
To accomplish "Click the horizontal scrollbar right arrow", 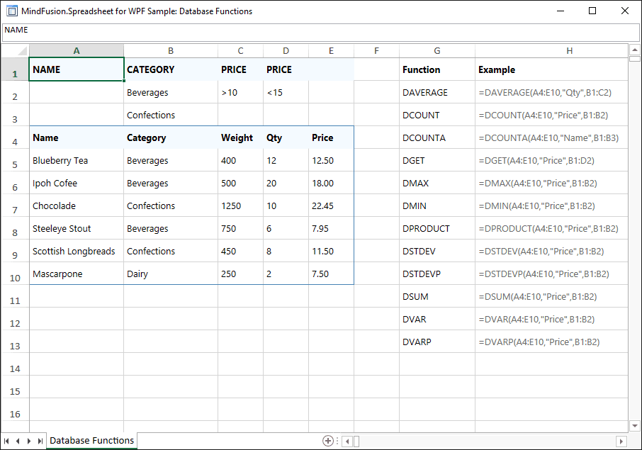I will (621, 441).
